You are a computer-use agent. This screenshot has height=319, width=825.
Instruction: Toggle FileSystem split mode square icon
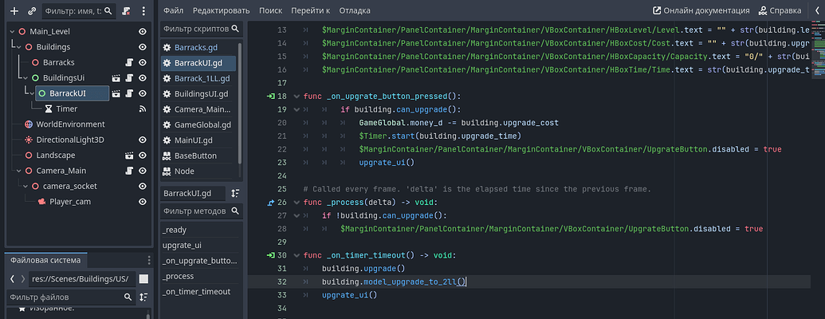coord(143,278)
